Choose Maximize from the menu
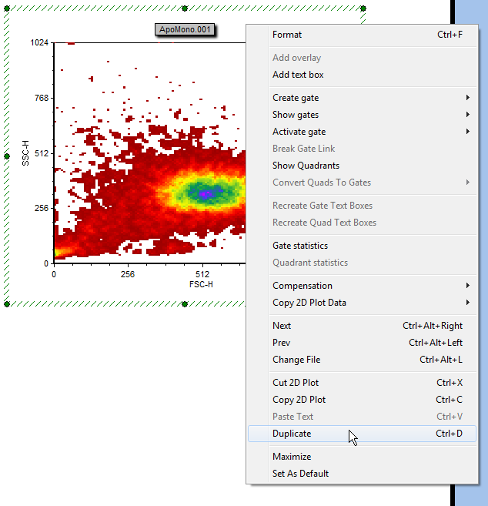The height and width of the screenshot is (506, 488). pos(362,457)
